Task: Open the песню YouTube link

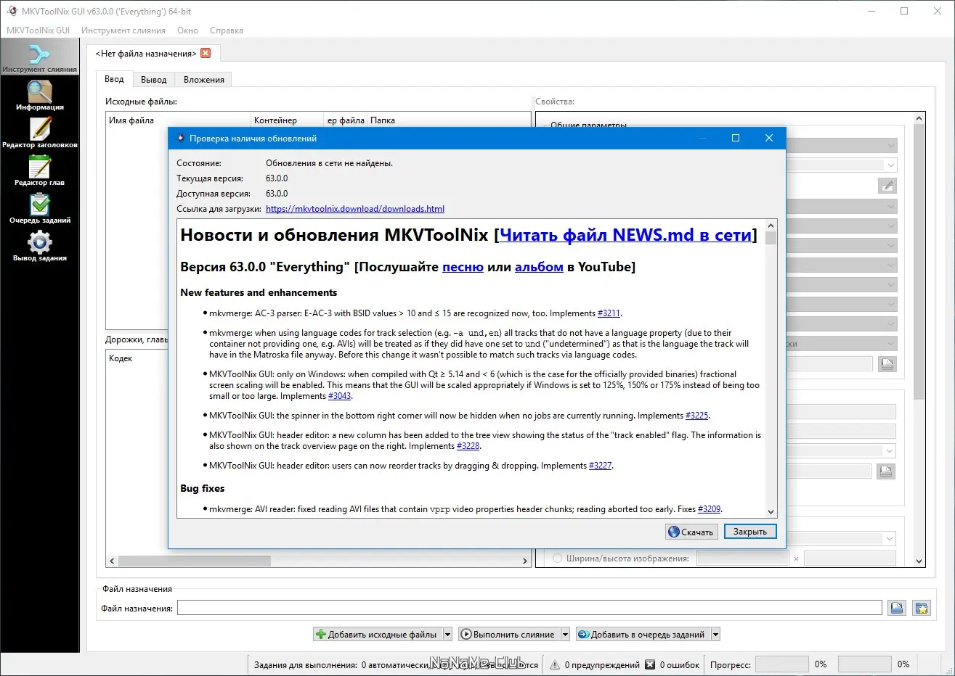Action: (x=463, y=267)
